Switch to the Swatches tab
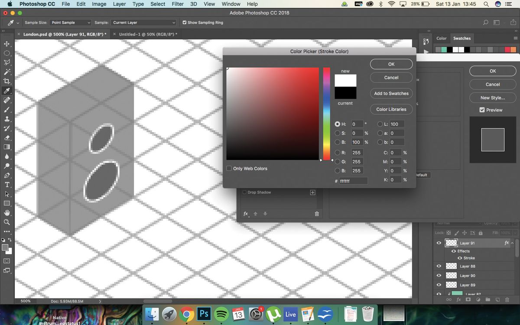Screen dimensions: 520x325 [462, 38]
